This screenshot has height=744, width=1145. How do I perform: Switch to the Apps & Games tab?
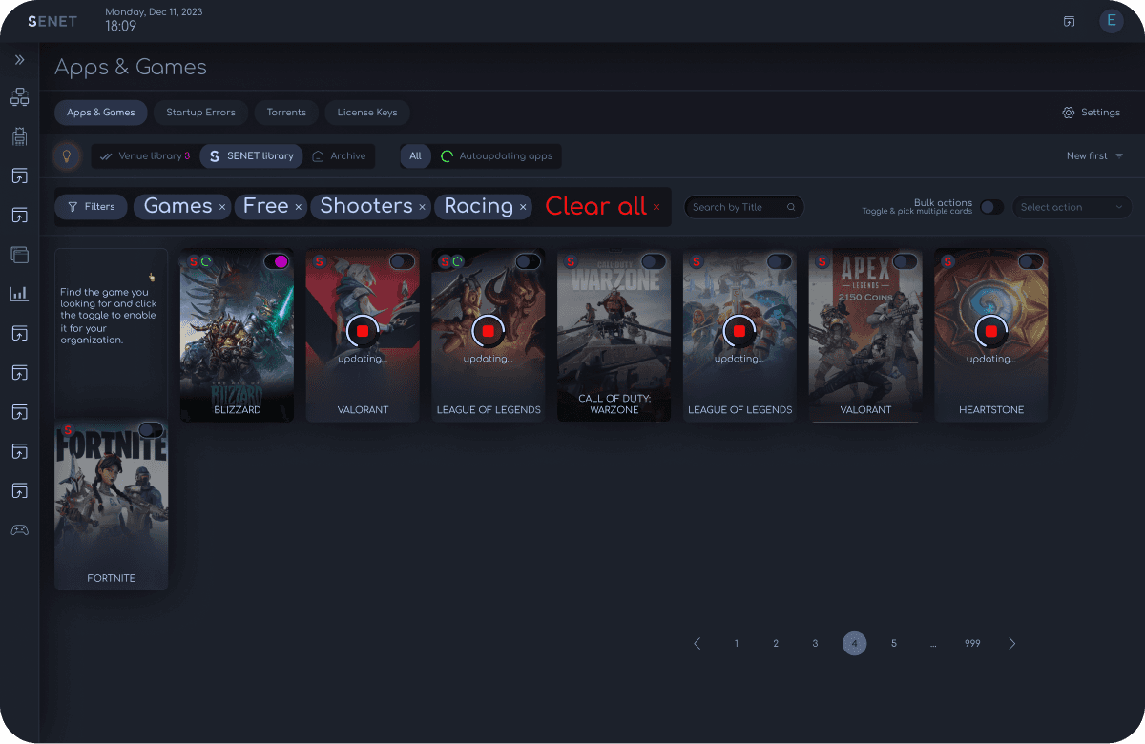(101, 113)
